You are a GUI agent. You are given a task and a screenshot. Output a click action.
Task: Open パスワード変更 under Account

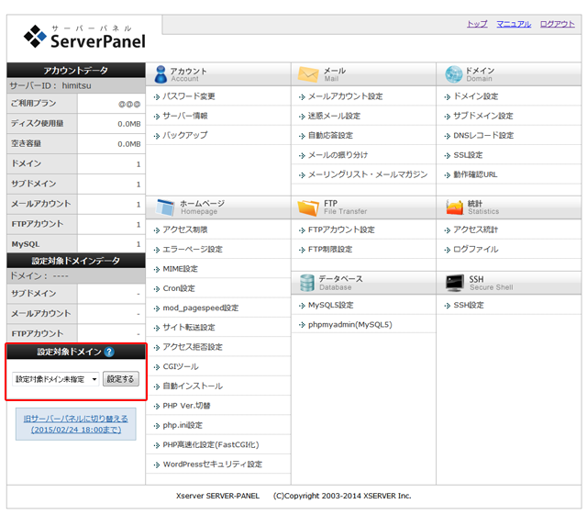pyautogui.click(x=189, y=96)
